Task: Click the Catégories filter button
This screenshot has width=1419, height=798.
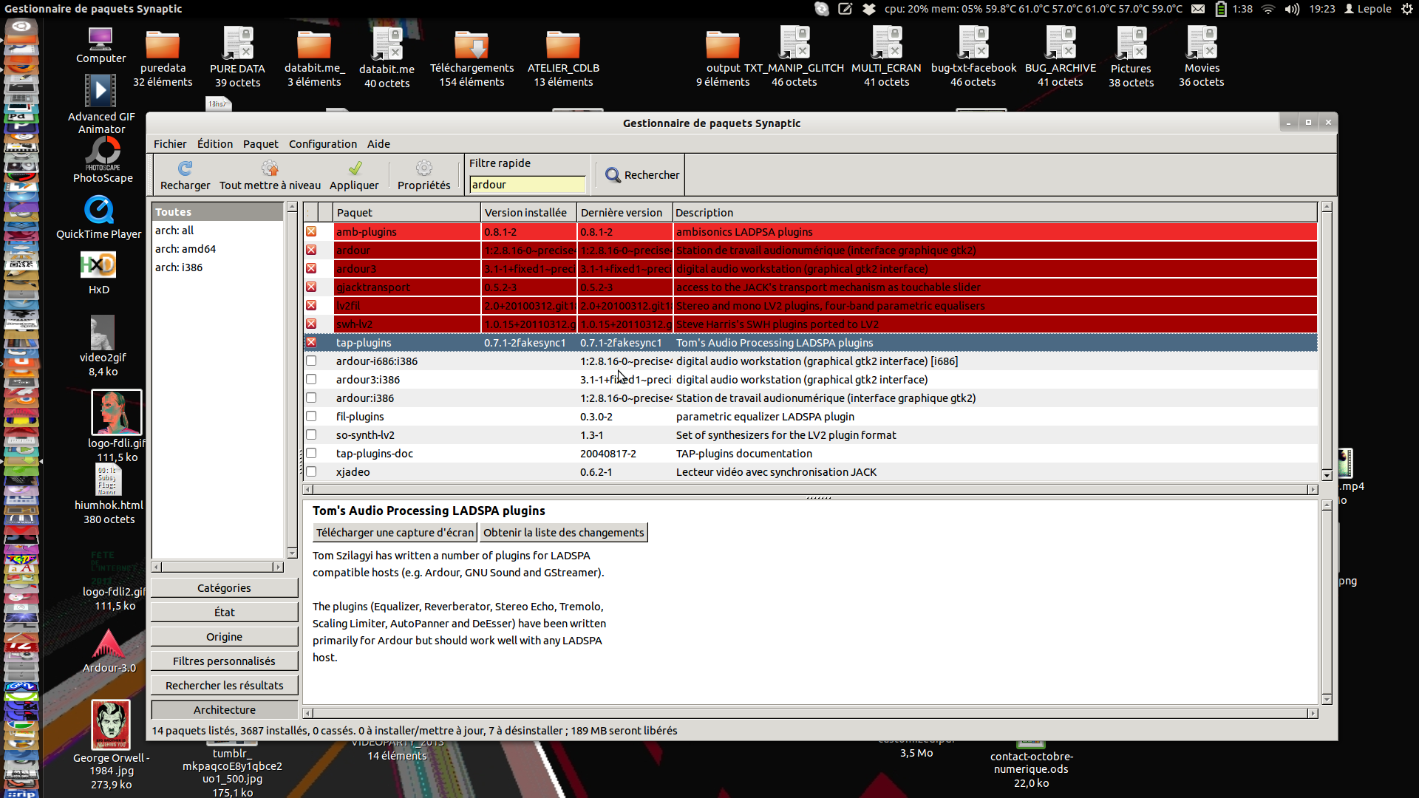Action: (224, 588)
